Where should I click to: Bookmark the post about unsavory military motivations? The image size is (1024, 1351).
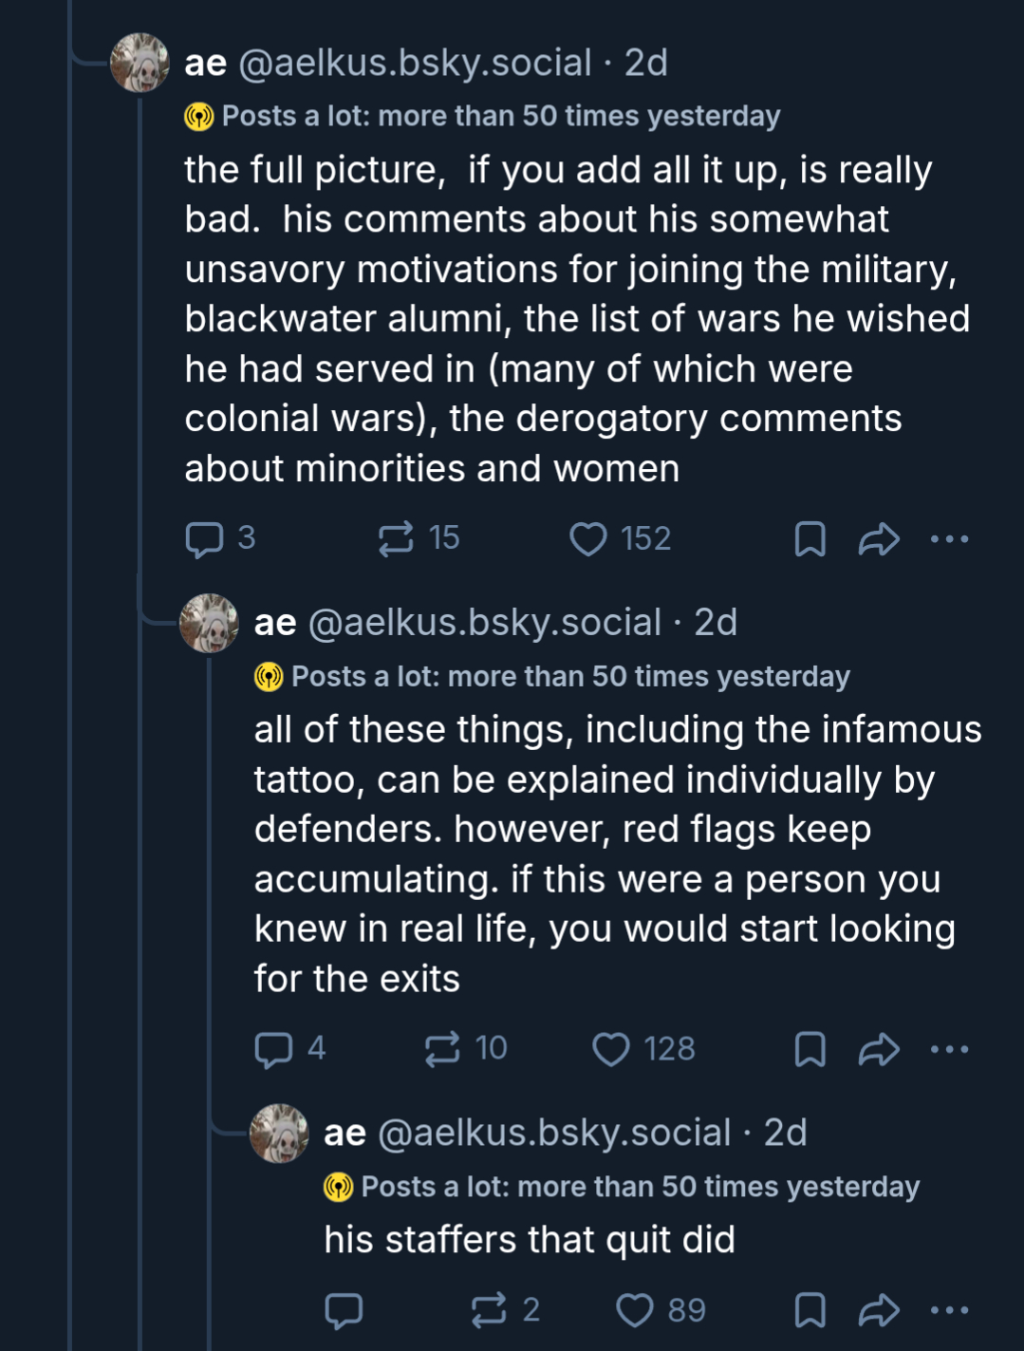810,539
